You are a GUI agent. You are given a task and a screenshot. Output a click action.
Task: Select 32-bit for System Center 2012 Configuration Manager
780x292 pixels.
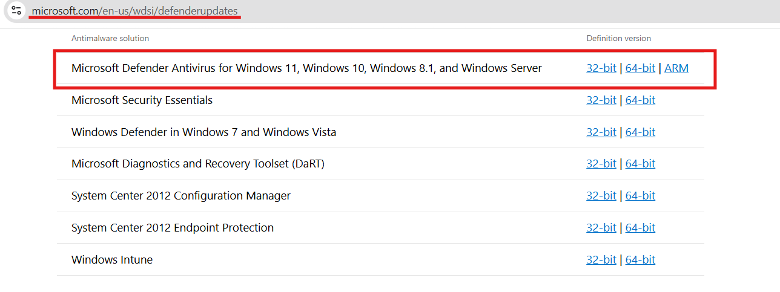pyautogui.click(x=601, y=196)
